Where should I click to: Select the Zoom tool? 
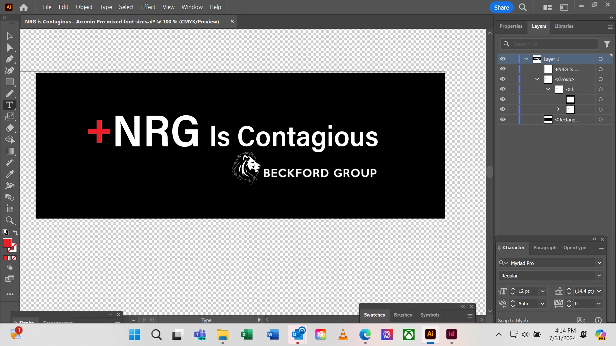(x=10, y=220)
